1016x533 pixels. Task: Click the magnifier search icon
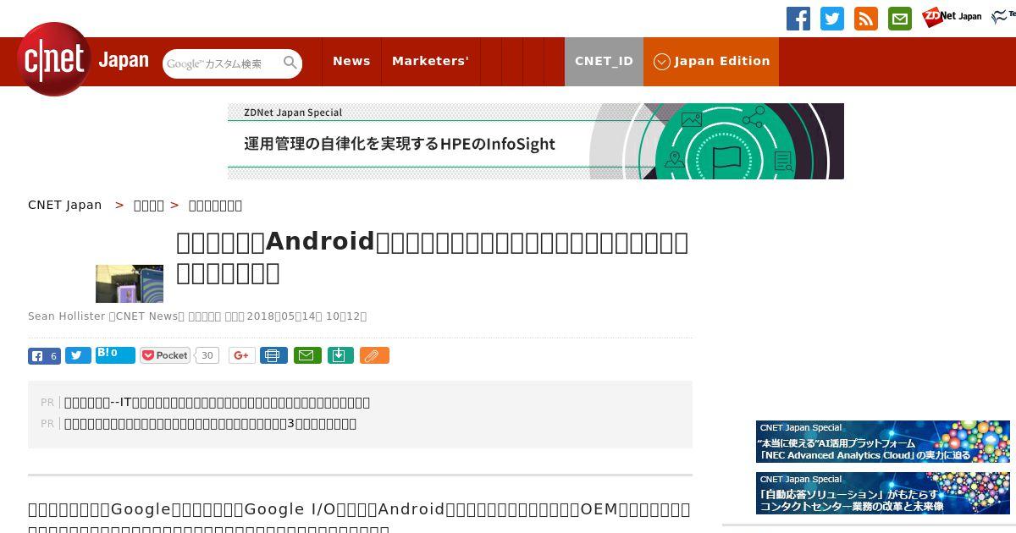point(290,63)
